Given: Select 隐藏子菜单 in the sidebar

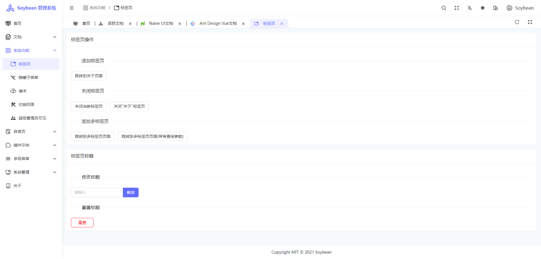Looking at the screenshot, I should coord(31,78).
